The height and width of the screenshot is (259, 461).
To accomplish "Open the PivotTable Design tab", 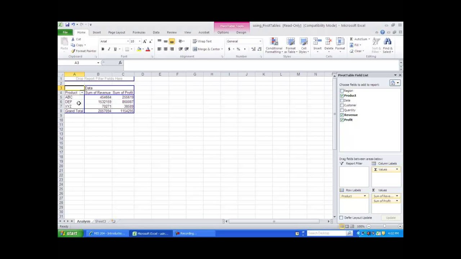I will 241,32.
